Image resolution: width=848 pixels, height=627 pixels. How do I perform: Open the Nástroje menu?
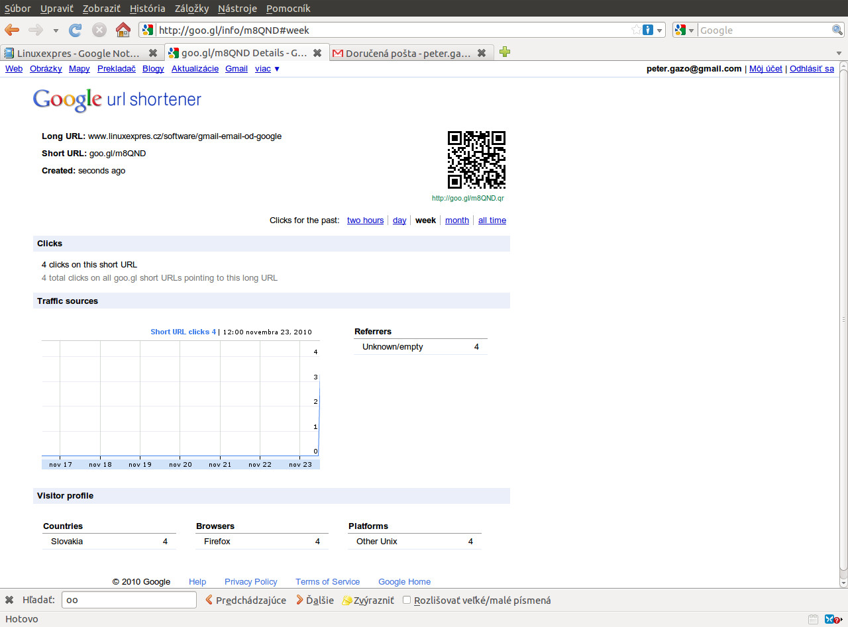(x=237, y=9)
